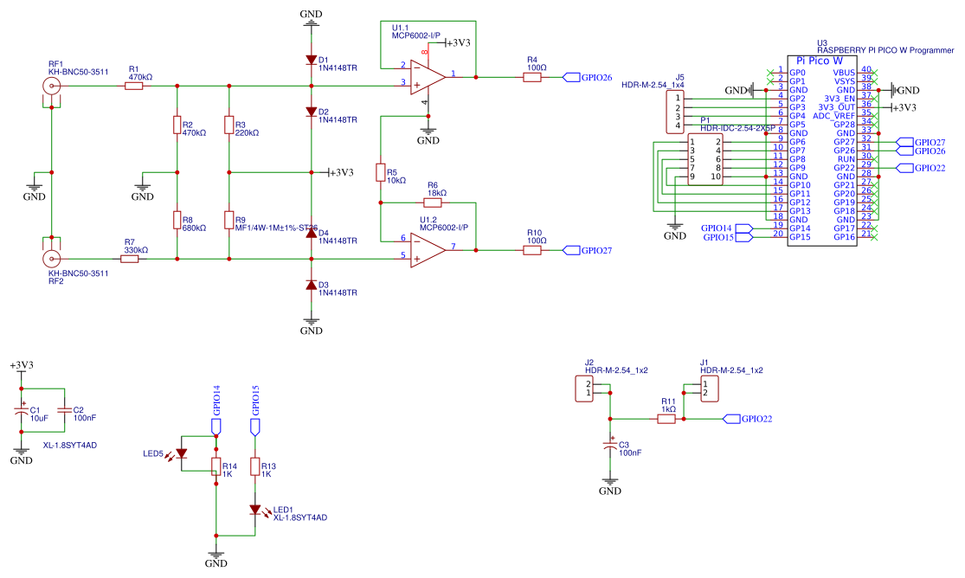The width and height of the screenshot is (965, 578).
Task: Click the U1.2 op-amp triangle
Action: pos(428,251)
